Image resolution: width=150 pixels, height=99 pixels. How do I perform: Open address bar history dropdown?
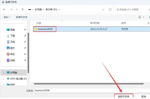coord(103,9)
